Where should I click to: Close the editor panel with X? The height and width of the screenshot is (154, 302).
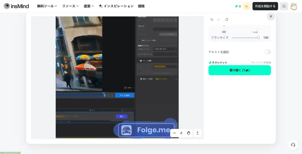pyautogui.click(x=271, y=16)
